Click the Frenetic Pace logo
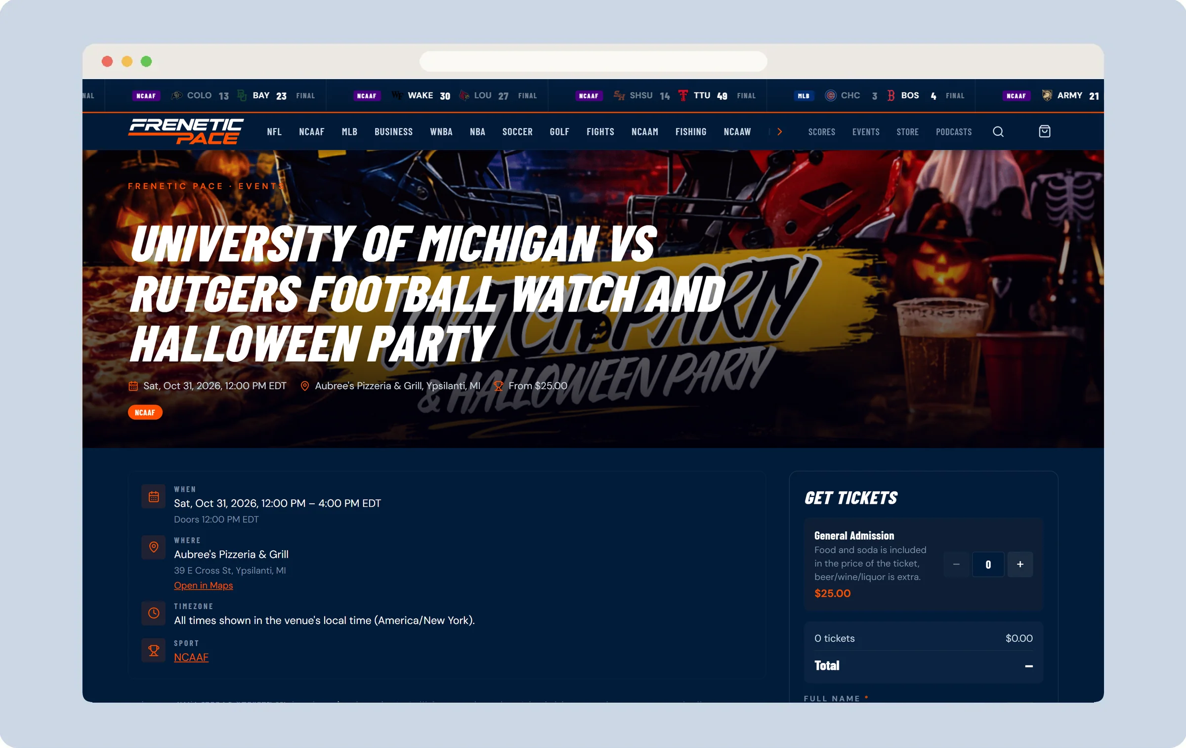Screen dimensions: 1186x748 click(186, 131)
